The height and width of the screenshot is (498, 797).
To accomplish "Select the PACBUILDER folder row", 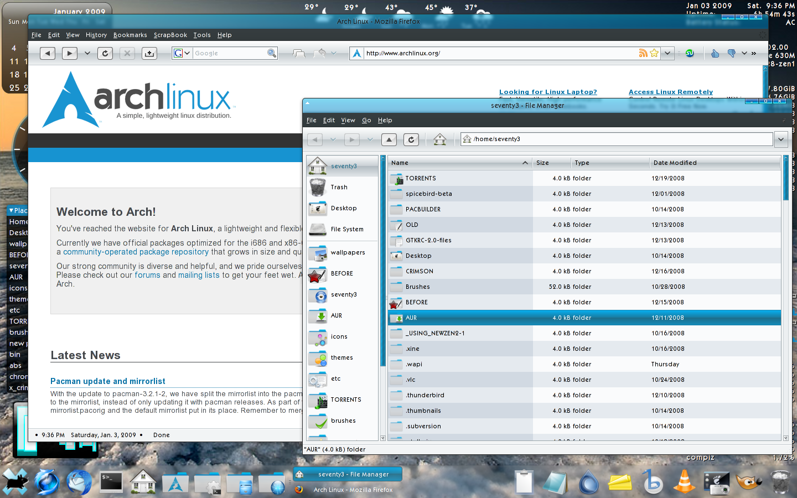I will (x=584, y=209).
